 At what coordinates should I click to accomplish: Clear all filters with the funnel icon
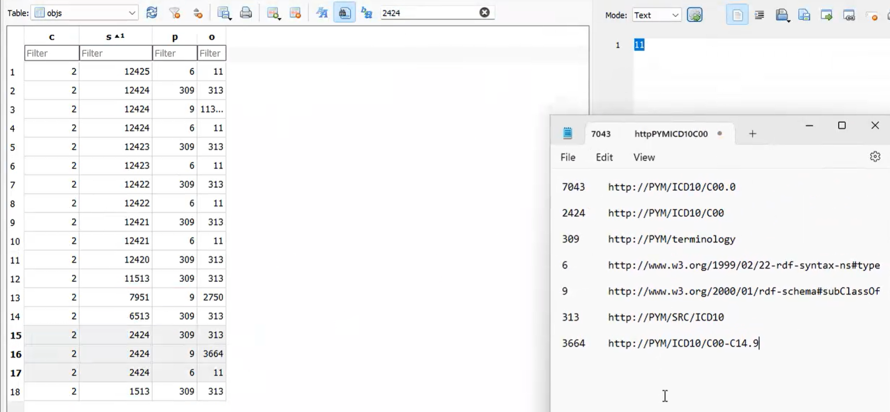coord(174,13)
